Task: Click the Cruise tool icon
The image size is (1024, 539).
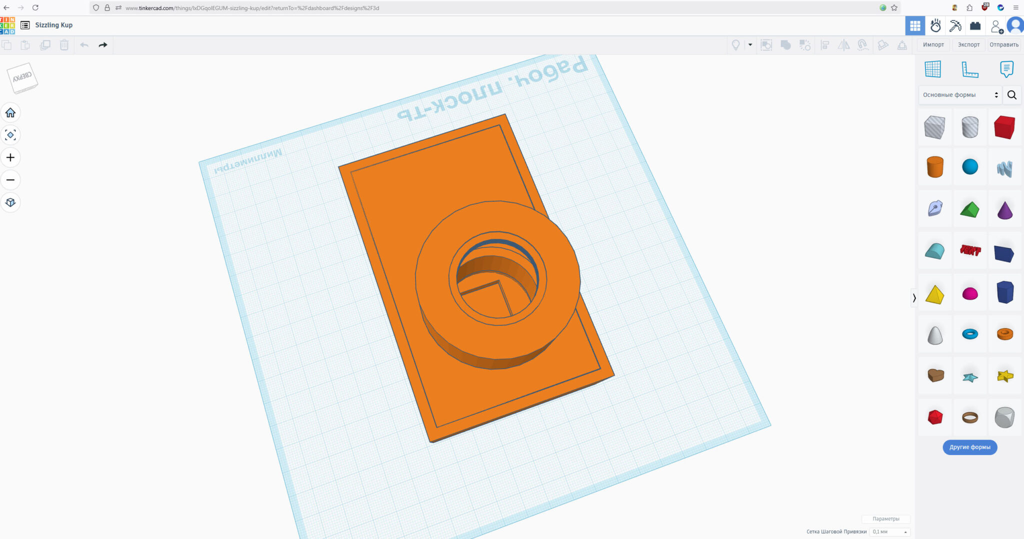Action: coord(862,45)
